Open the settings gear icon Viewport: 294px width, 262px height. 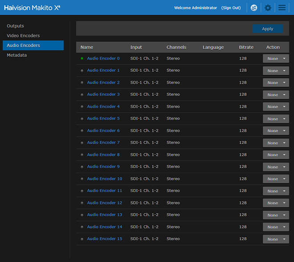point(268,8)
